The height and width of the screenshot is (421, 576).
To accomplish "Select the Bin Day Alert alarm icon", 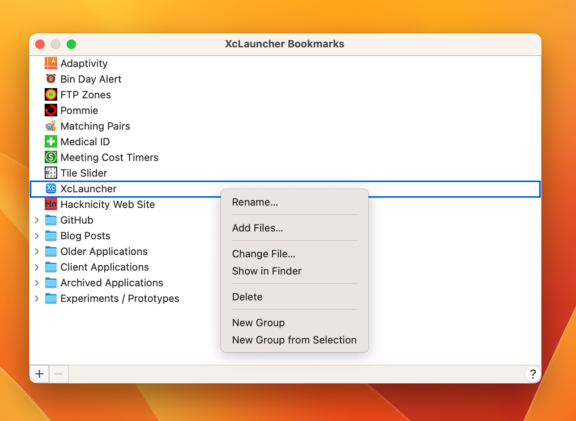I will pos(51,79).
